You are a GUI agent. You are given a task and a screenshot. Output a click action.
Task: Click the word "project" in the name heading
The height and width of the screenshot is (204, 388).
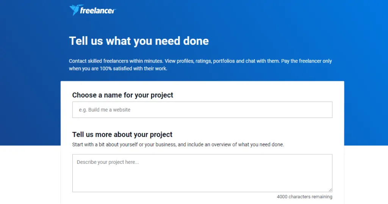coord(161,95)
